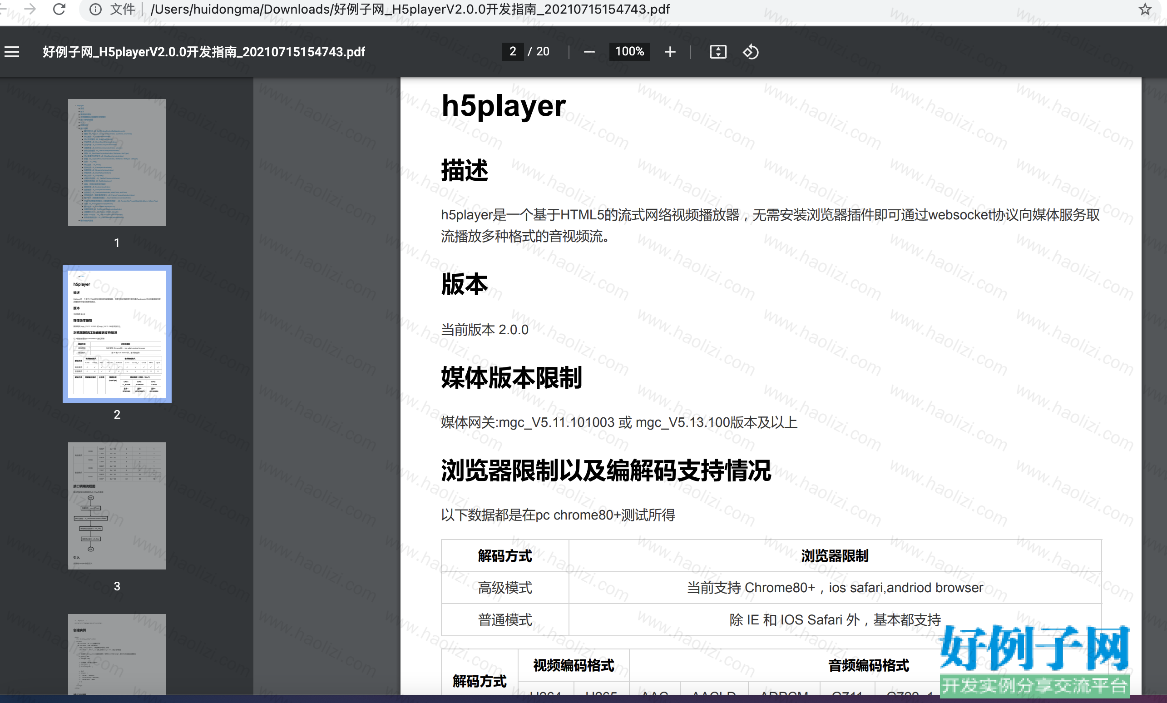
Task: Zoom out with the minus button
Action: pos(588,52)
